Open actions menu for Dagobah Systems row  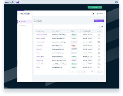[x=99, y=38]
